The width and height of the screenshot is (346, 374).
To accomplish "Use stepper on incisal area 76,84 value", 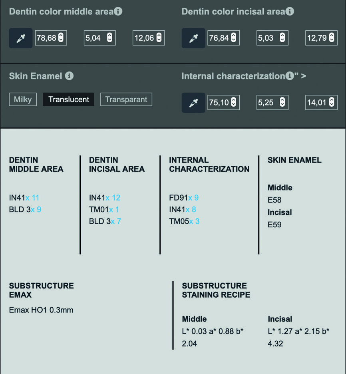I will (234, 38).
